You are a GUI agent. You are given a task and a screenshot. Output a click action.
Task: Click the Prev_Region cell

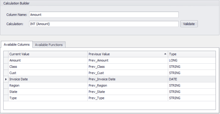point(128,85)
